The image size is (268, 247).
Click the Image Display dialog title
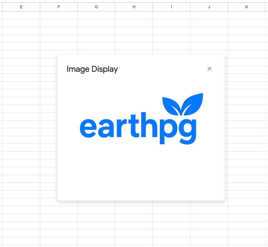[x=92, y=69]
